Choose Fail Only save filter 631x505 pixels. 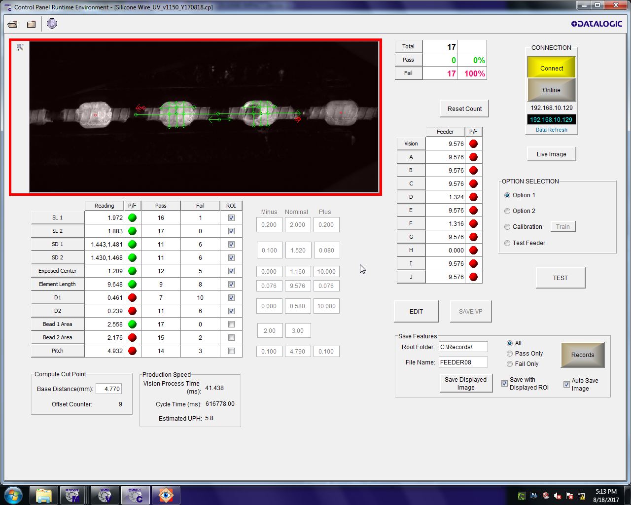click(510, 364)
